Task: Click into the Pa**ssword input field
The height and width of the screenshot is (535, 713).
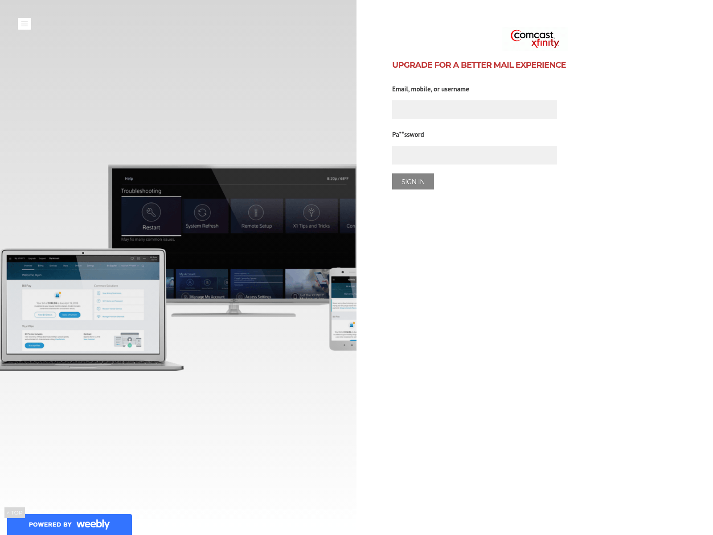Action: [475, 155]
